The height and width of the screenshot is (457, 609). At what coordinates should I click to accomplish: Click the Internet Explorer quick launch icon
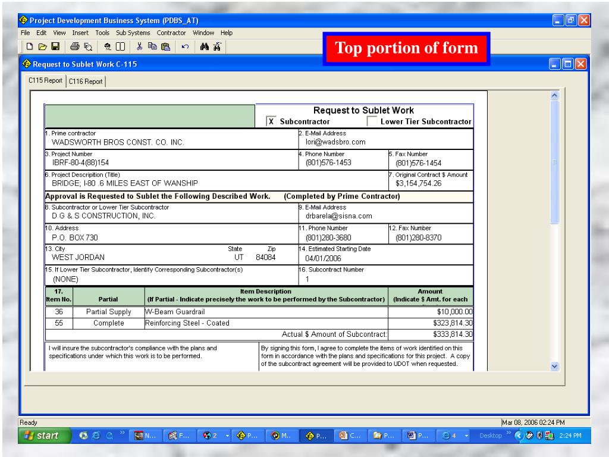point(96,436)
